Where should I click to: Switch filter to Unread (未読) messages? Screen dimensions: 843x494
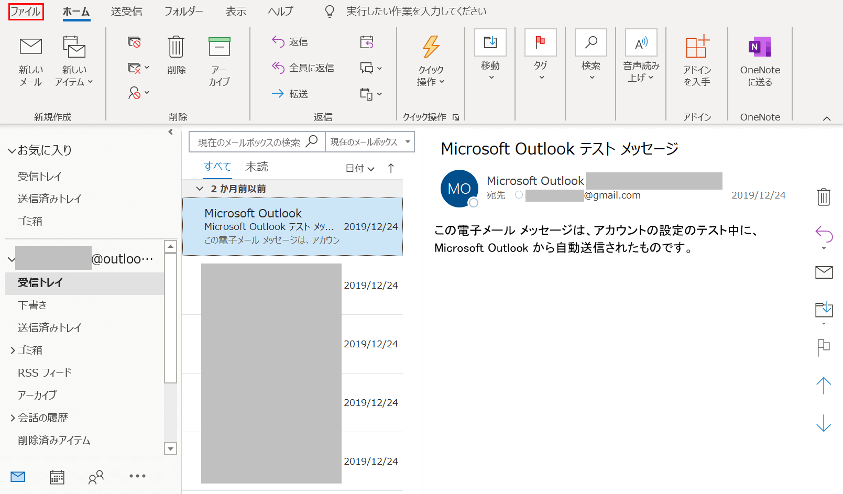[x=257, y=167]
